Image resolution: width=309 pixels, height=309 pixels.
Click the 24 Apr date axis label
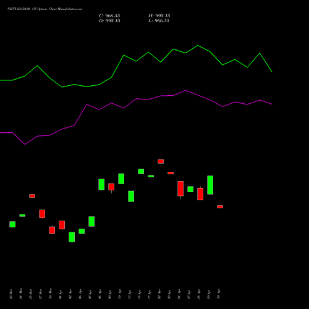pyautogui.click(x=179, y=294)
